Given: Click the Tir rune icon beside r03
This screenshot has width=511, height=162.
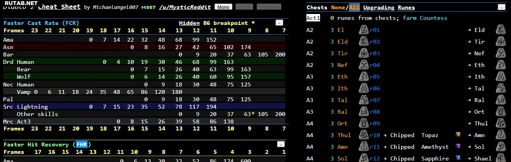Looking at the screenshot, I should point(363,53).
